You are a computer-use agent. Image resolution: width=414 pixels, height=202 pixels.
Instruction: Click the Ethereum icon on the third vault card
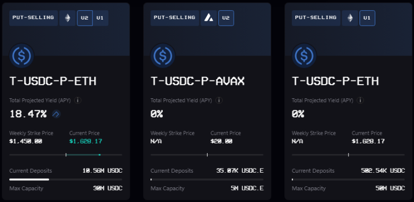pos(350,18)
